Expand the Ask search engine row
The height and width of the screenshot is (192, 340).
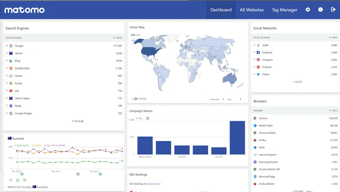[x=7, y=91]
